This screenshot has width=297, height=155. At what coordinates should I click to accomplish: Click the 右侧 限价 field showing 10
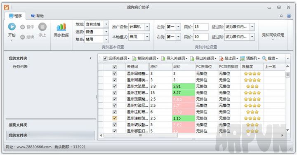pyautogui.click(x=200, y=37)
